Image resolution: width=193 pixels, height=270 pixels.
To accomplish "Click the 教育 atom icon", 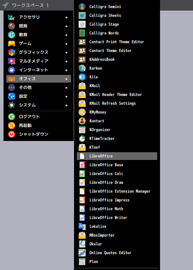I will (x=12, y=35).
